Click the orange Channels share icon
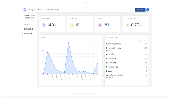 72,25
